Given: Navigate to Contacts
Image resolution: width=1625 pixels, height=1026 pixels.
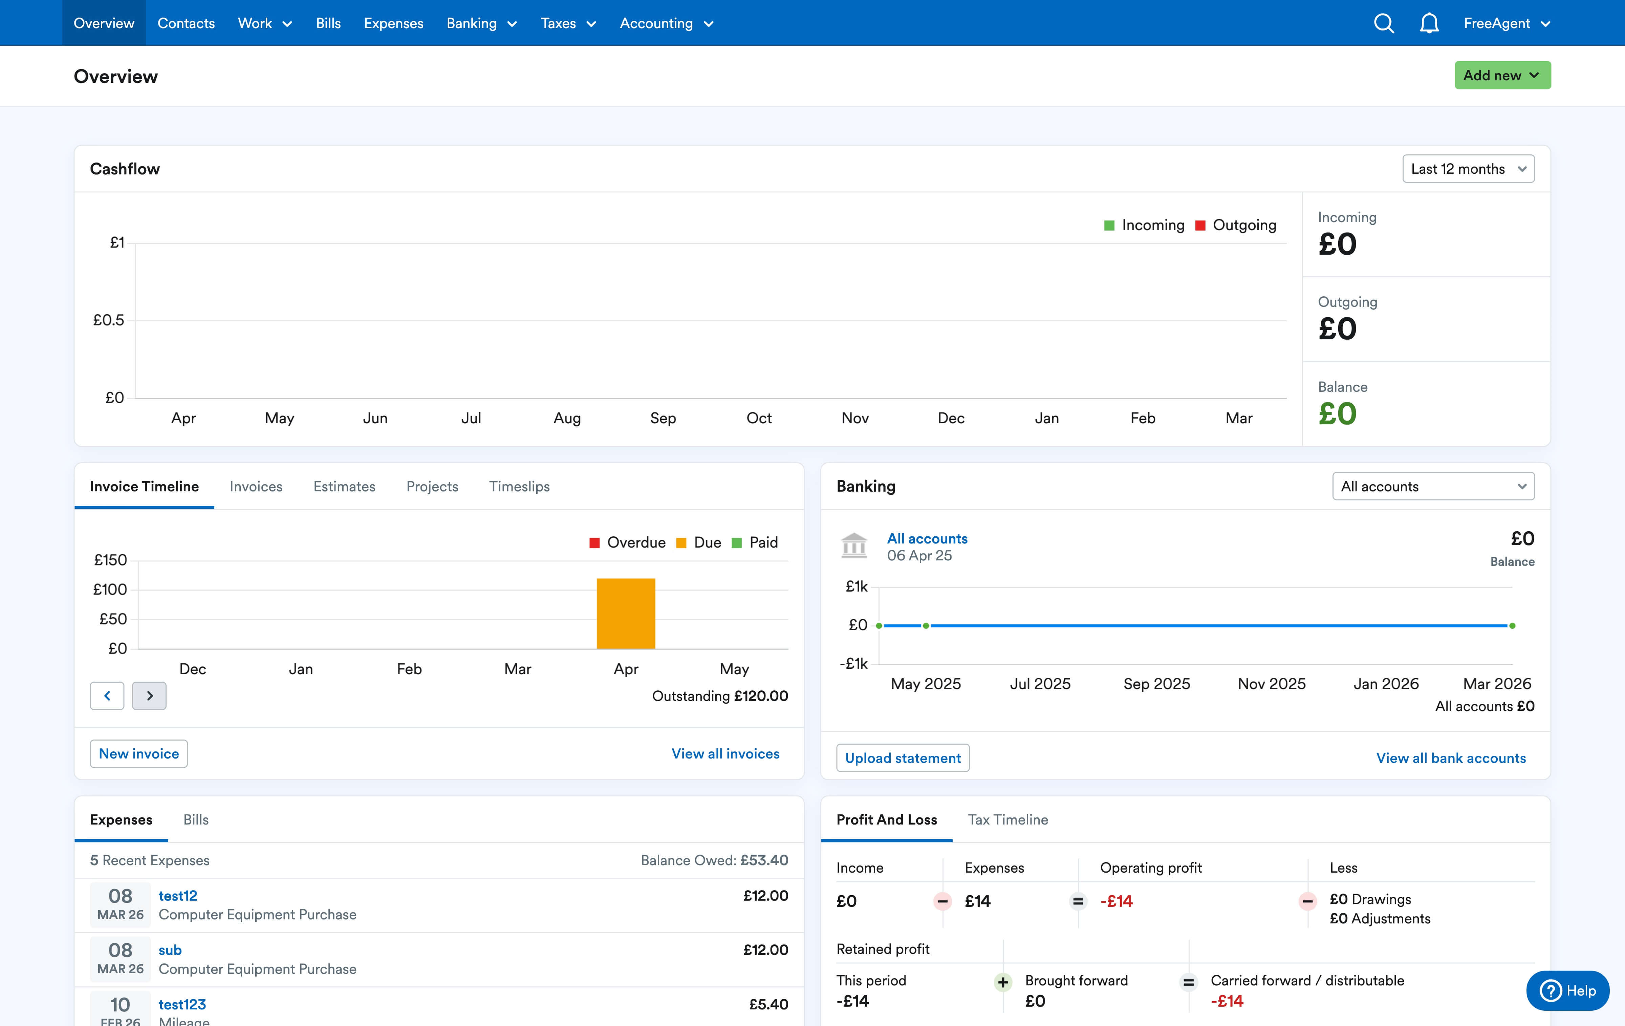Looking at the screenshot, I should 186,23.
